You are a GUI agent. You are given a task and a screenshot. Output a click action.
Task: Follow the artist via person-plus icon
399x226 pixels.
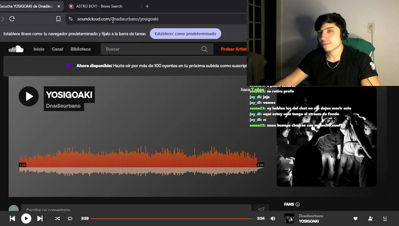coord(370,218)
